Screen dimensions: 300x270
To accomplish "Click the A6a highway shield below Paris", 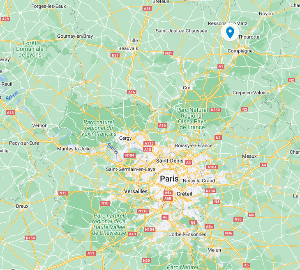I will [x=168, y=193].
